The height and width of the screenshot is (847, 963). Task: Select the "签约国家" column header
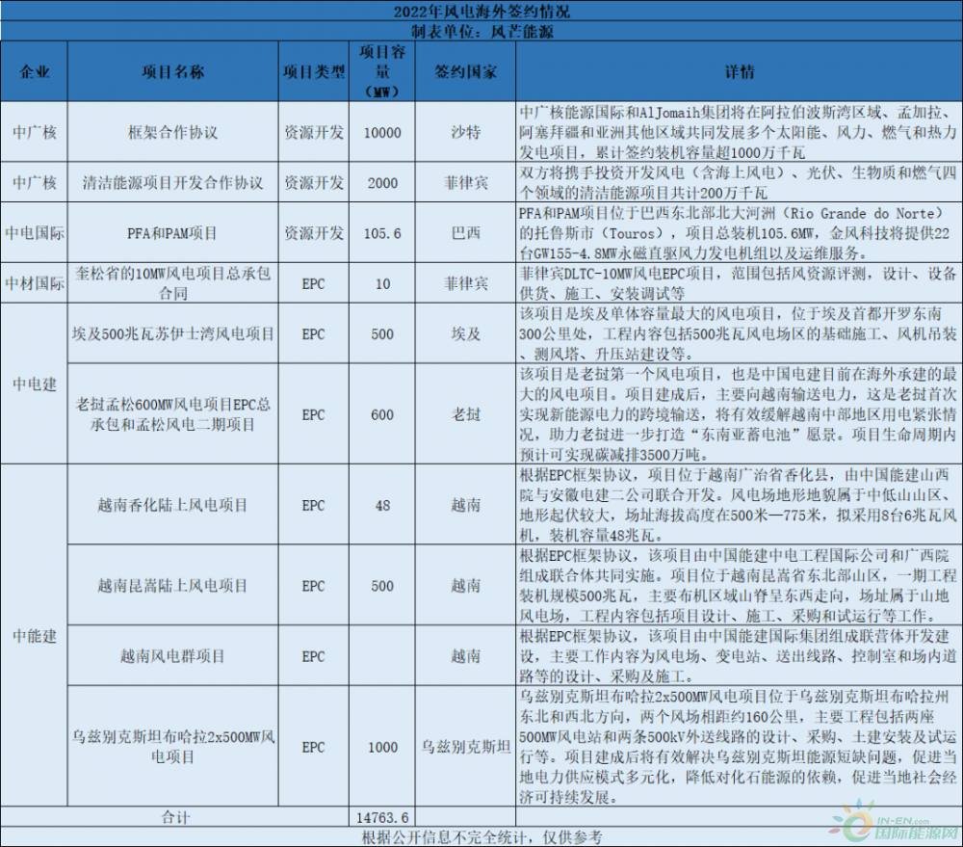(466, 72)
